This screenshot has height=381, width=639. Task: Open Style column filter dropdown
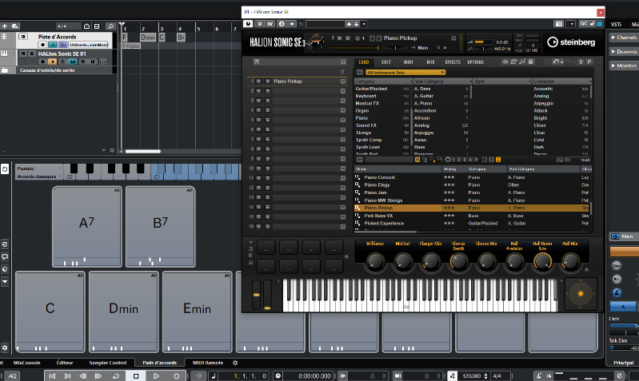pyautogui.click(x=529, y=81)
